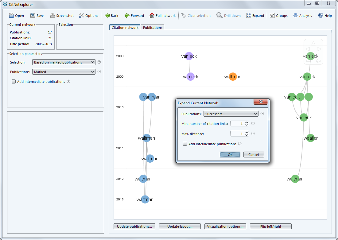Select the Citation network tab

click(125, 28)
